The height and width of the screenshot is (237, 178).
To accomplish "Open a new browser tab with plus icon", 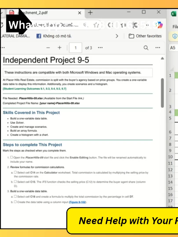I will [90, 12].
